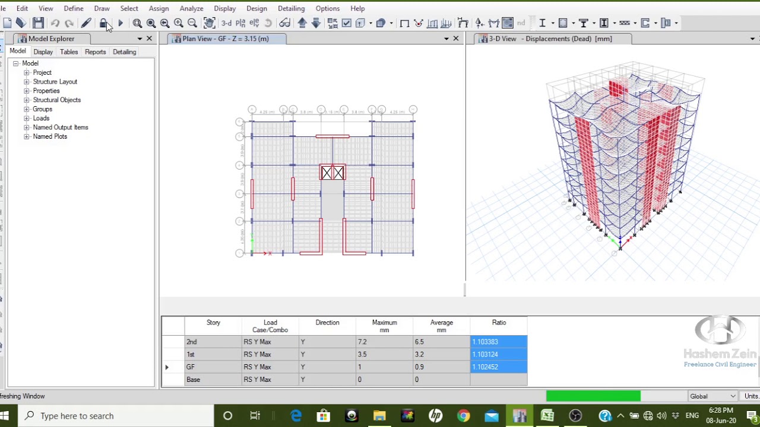Expand the Loads tree node
The width and height of the screenshot is (760, 427).
click(x=27, y=118)
